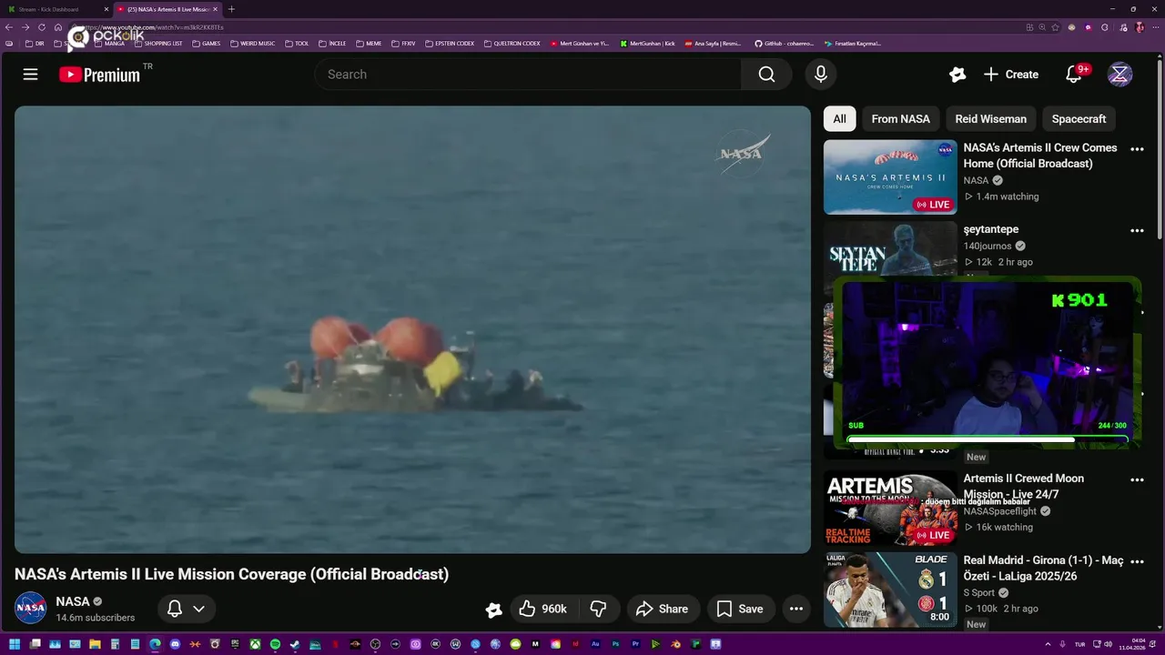The width and height of the screenshot is (1165, 655).
Task: Click the search magnifier button
Action: (766, 75)
